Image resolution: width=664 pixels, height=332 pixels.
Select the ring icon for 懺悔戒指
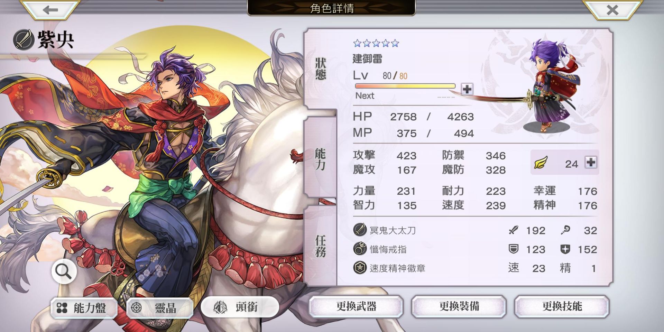[x=360, y=249]
